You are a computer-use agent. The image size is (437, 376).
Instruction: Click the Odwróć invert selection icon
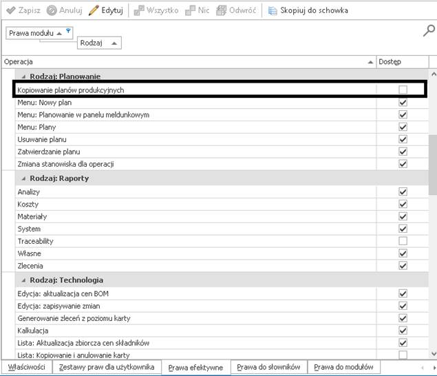[x=222, y=10]
